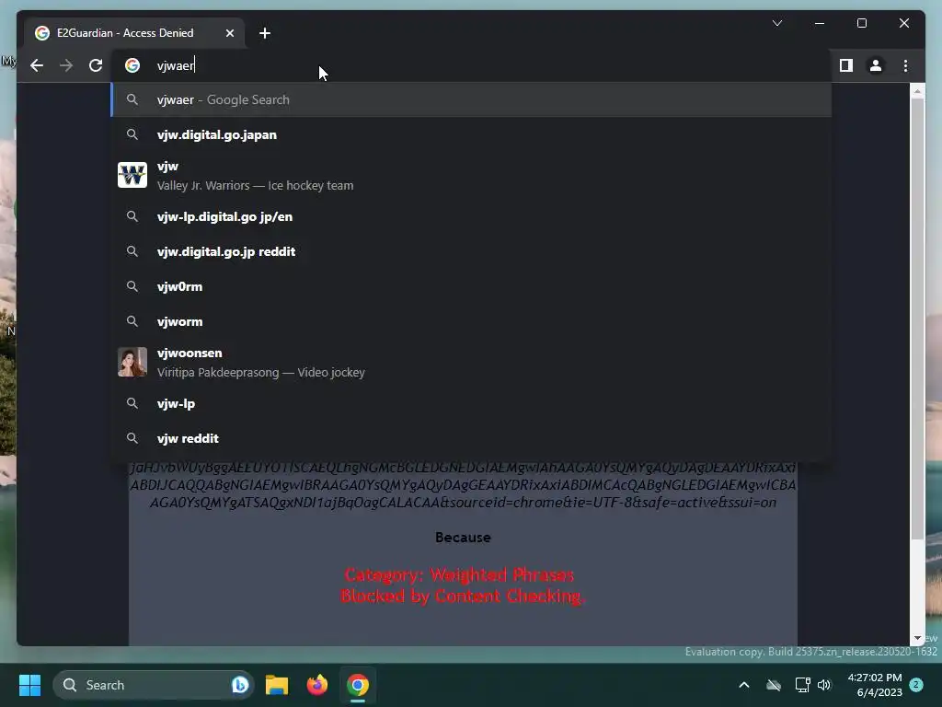Choose the vjworm suggestion
The width and height of the screenshot is (942, 707).
point(471,321)
